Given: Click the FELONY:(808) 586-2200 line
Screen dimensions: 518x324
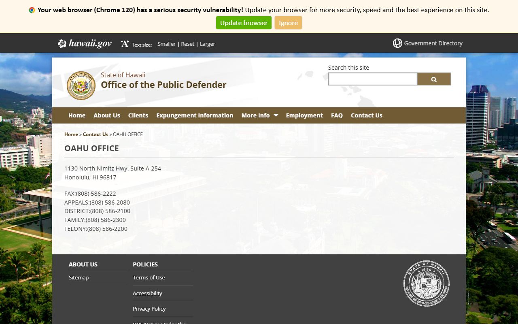Looking at the screenshot, I should pos(96,229).
